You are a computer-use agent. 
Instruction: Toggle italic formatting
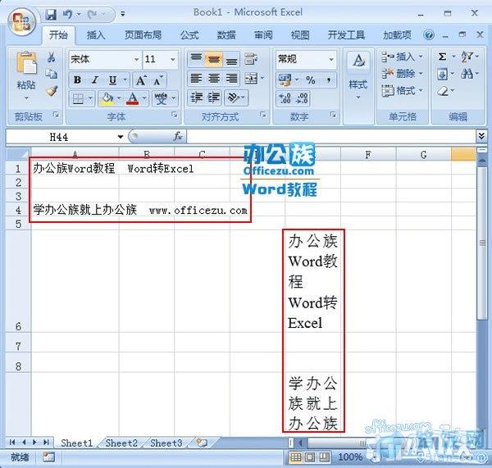(x=95, y=80)
